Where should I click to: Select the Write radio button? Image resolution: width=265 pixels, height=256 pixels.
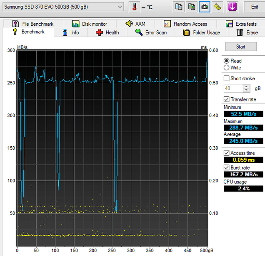click(227, 68)
